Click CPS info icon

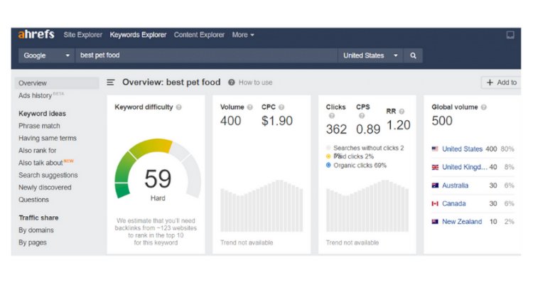click(x=362, y=116)
